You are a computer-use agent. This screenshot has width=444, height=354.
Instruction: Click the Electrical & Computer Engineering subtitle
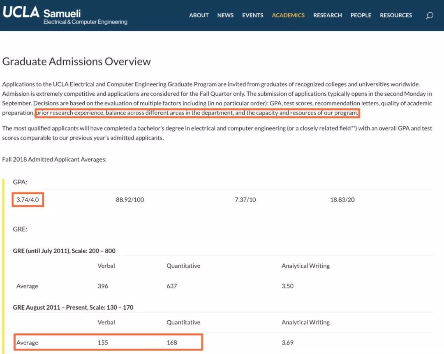click(85, 22)
